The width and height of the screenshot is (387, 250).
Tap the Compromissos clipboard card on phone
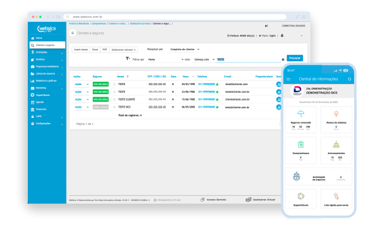pyautogui.click(x=301, y=151)
